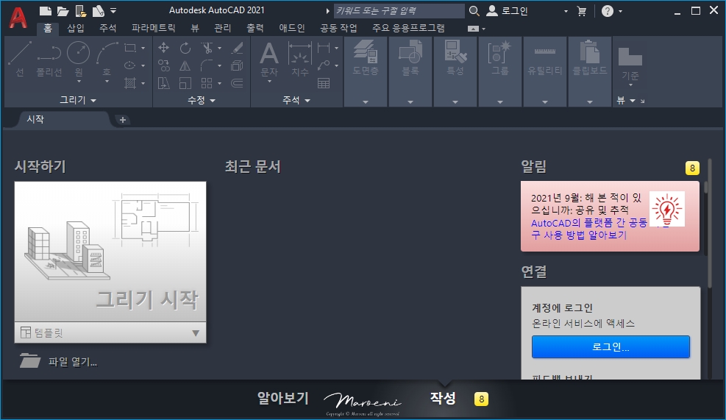Screen dimensions: 726x420
Task: Open the 템플릿 dropdown
Action: click(x=110, y=332)
